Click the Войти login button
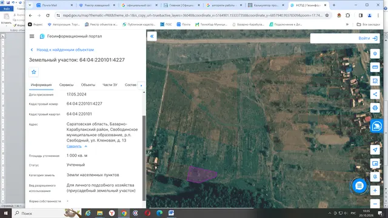This screenshot has width=388, height=218. (368, 38)
